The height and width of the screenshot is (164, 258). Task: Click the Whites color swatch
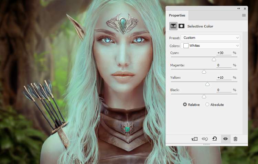tap(186, 46)
